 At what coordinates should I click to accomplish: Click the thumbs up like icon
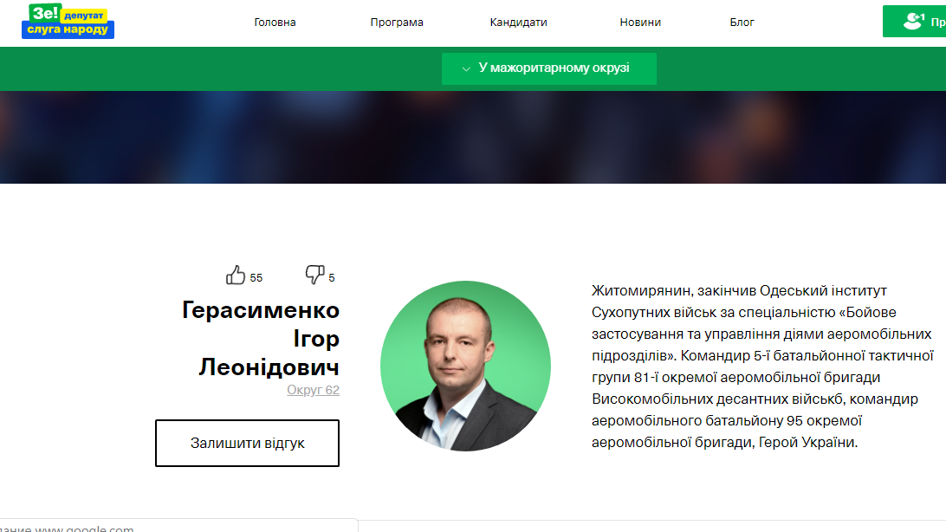(236, 275)
